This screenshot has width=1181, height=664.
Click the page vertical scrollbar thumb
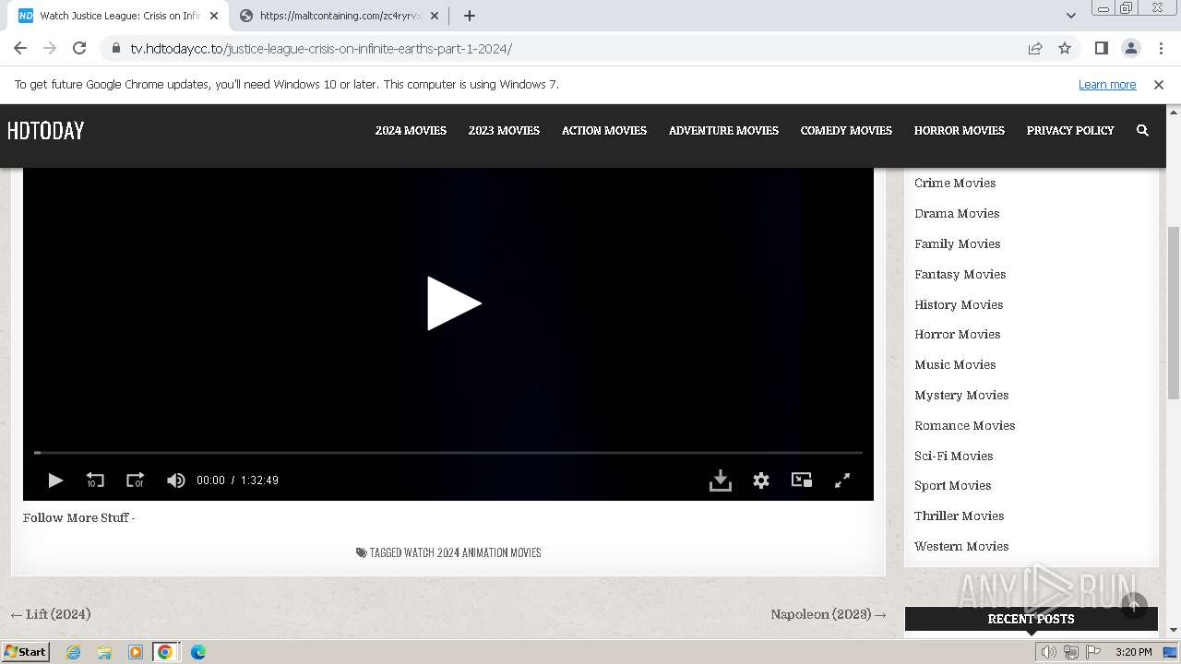(1174, 313)
